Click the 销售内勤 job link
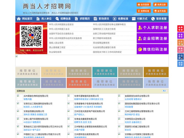 (28, 99)
